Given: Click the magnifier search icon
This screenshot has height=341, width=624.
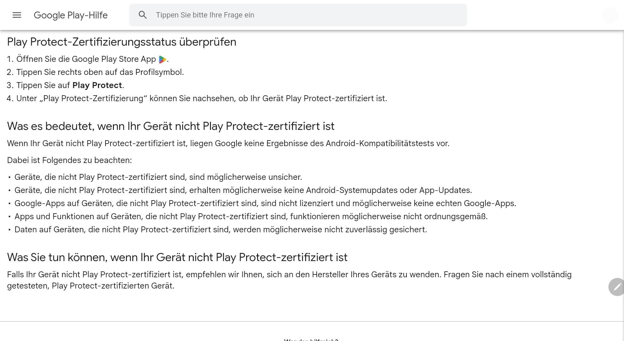Looking at the screenshot, I should [x=143, y=15].
